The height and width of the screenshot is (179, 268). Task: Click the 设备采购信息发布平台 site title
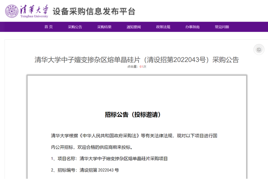(x=94, y=12)
